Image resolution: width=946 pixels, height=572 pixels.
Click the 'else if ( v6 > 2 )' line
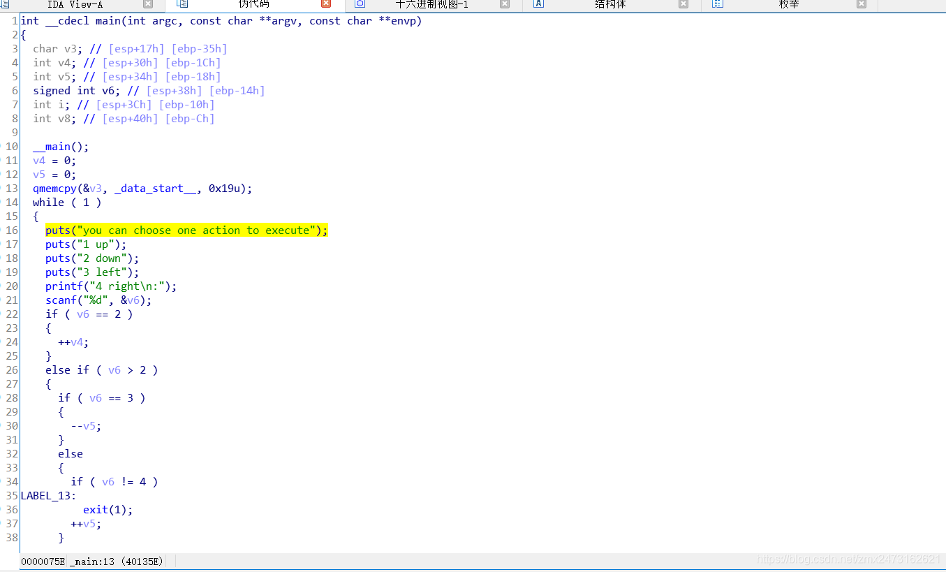pos(102,370)
